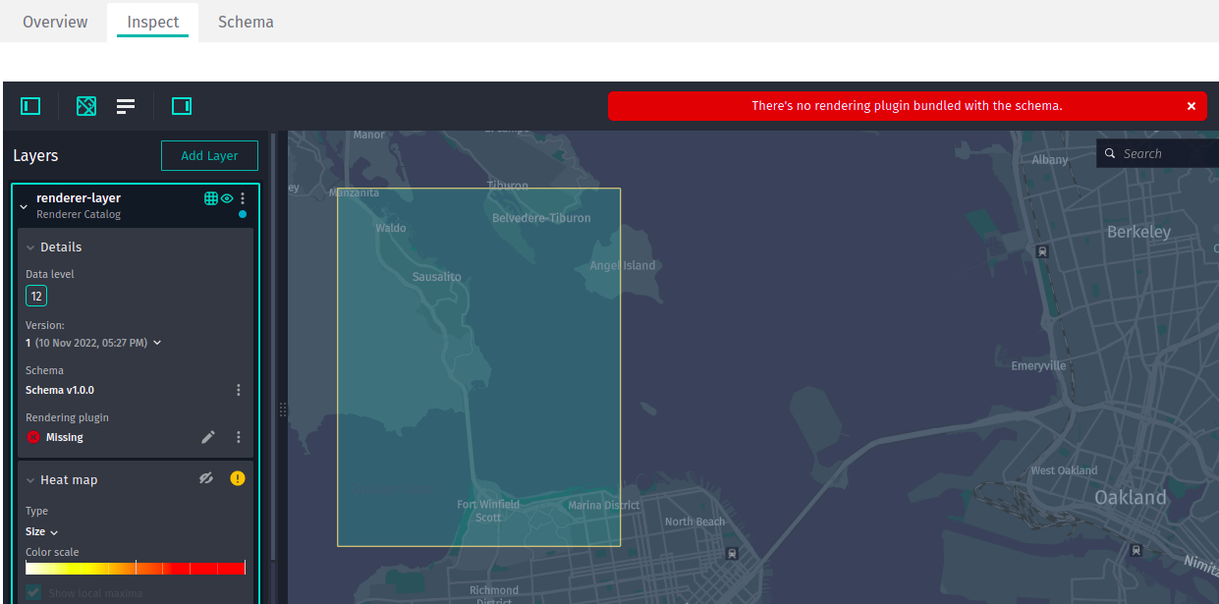1219x604 pixels.
Task: Click the Marina District map label
Action: [x=603, y=505]
